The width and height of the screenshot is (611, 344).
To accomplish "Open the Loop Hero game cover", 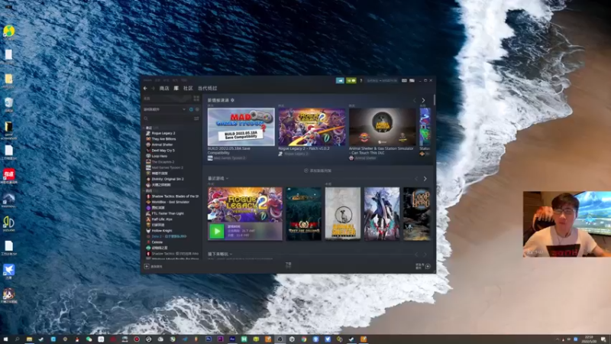I will (x=417, y=214).
